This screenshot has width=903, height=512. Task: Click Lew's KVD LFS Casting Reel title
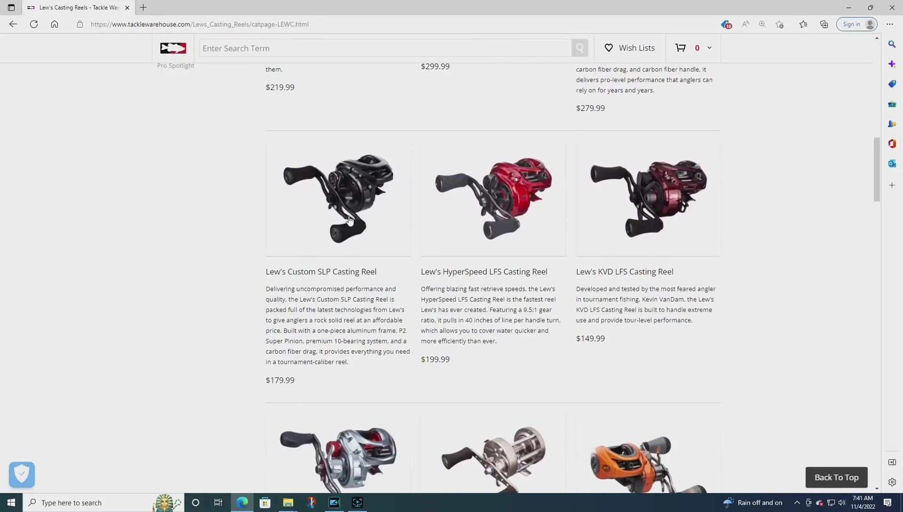(x=625, y=272)
